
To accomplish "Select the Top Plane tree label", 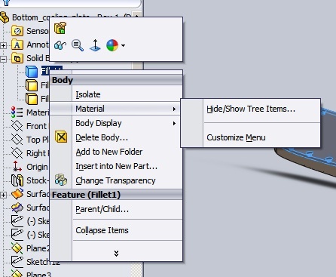I will tap(38, 140).
